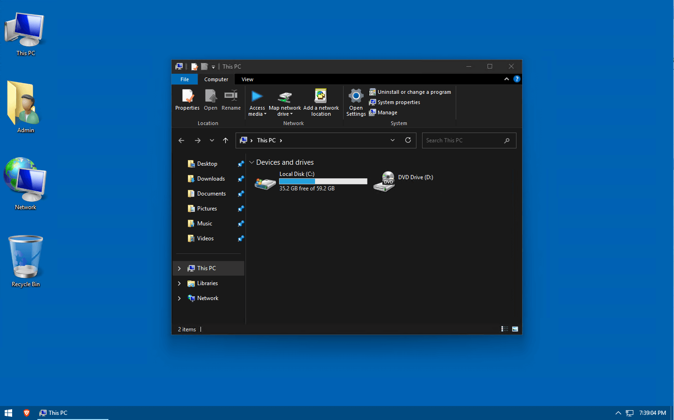
Task: Click the '2 items' status bar text
Action: tap(186, 329)
